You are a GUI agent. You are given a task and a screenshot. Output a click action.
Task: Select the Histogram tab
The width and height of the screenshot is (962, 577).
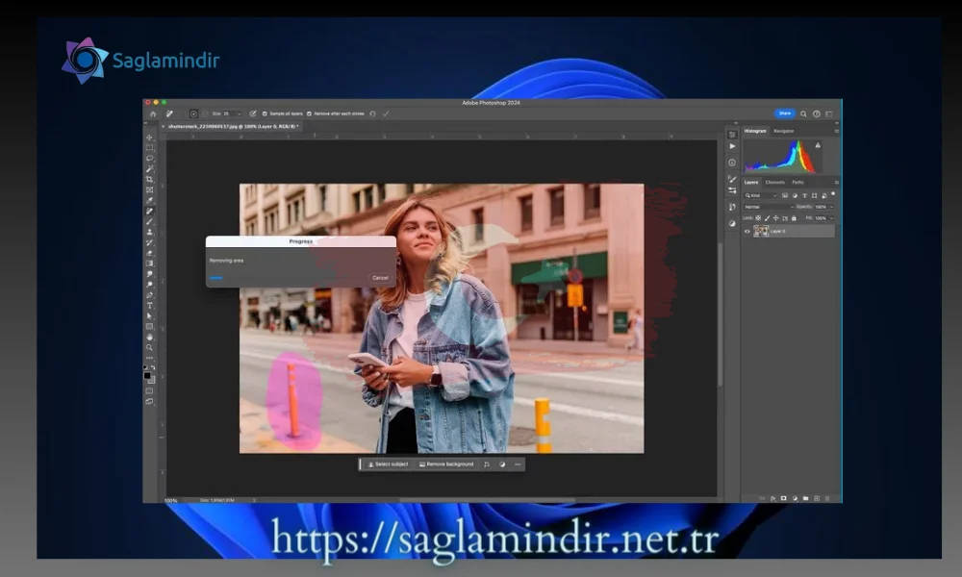755,131
